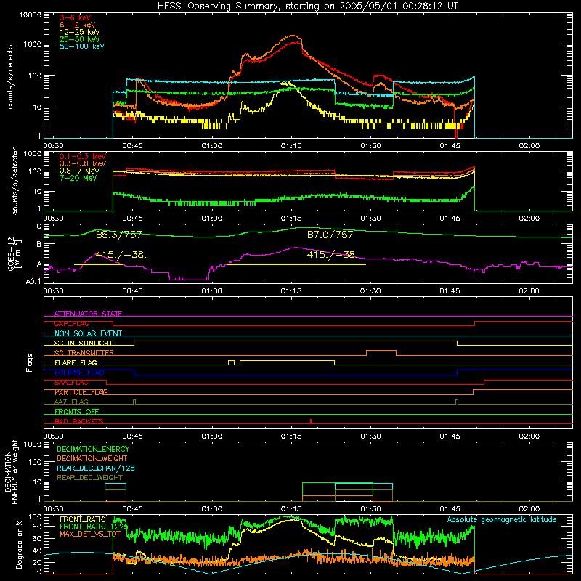Click the DECIMATION_ENERGY legend label

pyautogui.click(x=93, y=449)
